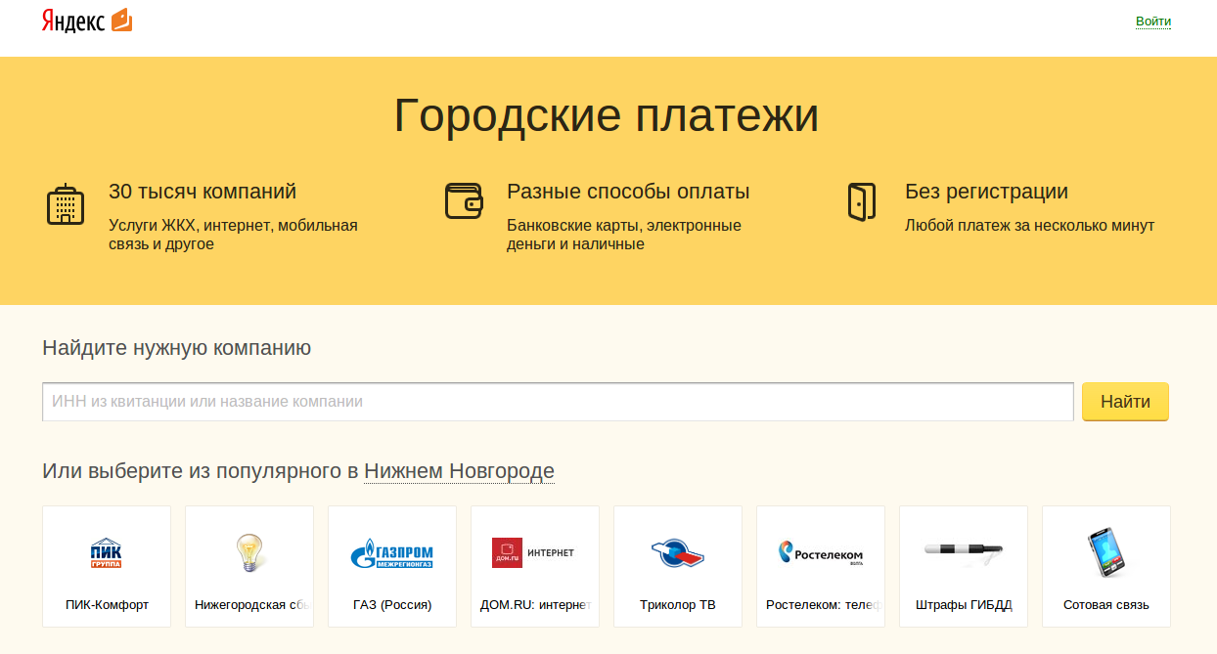Open the ПИК-Комфорт caption link
The width and height of the screenshot is (1217, 654).
[x=107, y=605]
